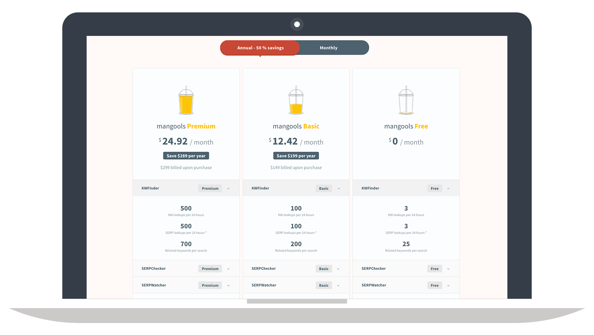Click the $0 / month price
Screen dimensions: 594x335
(406, 142)
